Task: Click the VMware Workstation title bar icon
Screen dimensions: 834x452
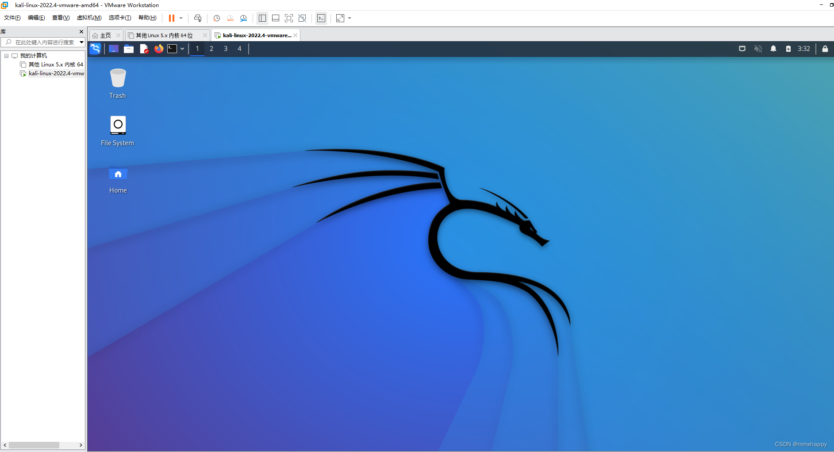Action: pyautogui.click(x=5, y=5)
